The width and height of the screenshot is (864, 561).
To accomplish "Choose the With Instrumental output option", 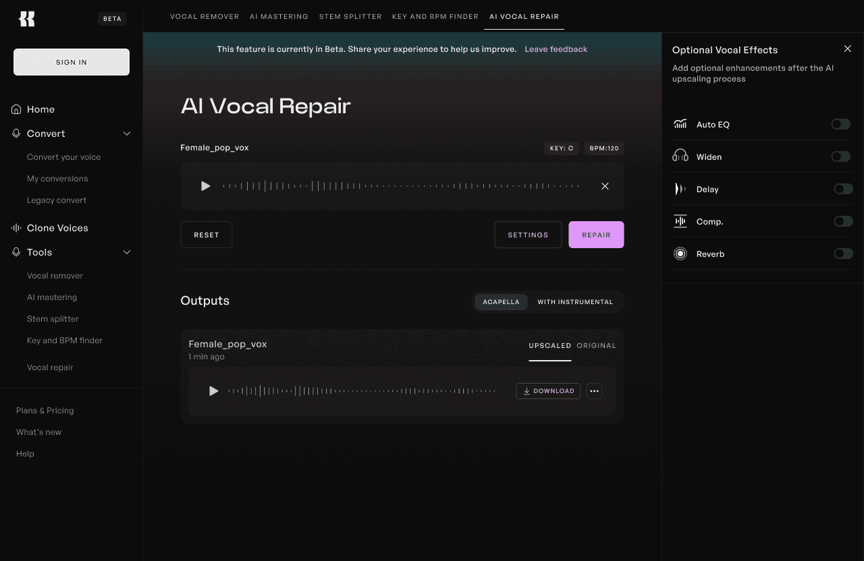I will 575,302.
